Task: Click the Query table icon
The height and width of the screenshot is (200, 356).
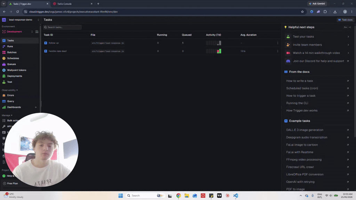Action: point(4,101)
